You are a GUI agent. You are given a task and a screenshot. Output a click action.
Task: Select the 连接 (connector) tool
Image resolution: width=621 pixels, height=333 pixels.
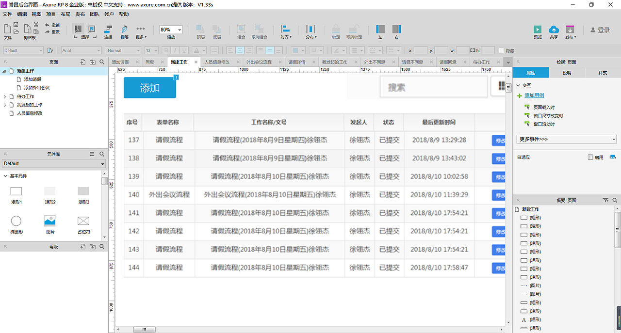pyautogui.click(x=108, y=30)
